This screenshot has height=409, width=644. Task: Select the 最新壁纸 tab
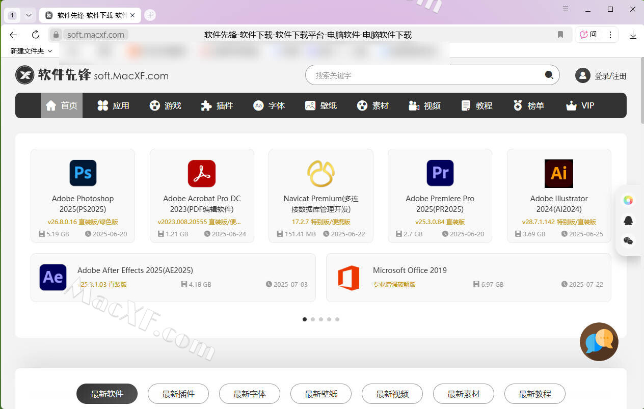point(321,394)
